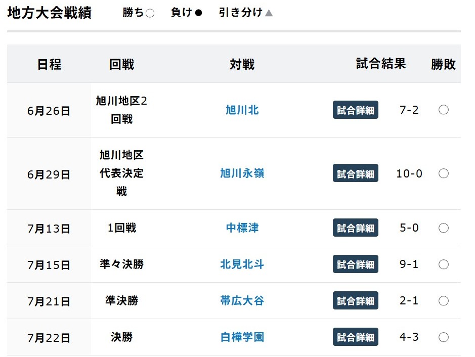Click the win circle for 7-2 result
The height and width of the screenshot is (357, 475).
click(444, 110)
